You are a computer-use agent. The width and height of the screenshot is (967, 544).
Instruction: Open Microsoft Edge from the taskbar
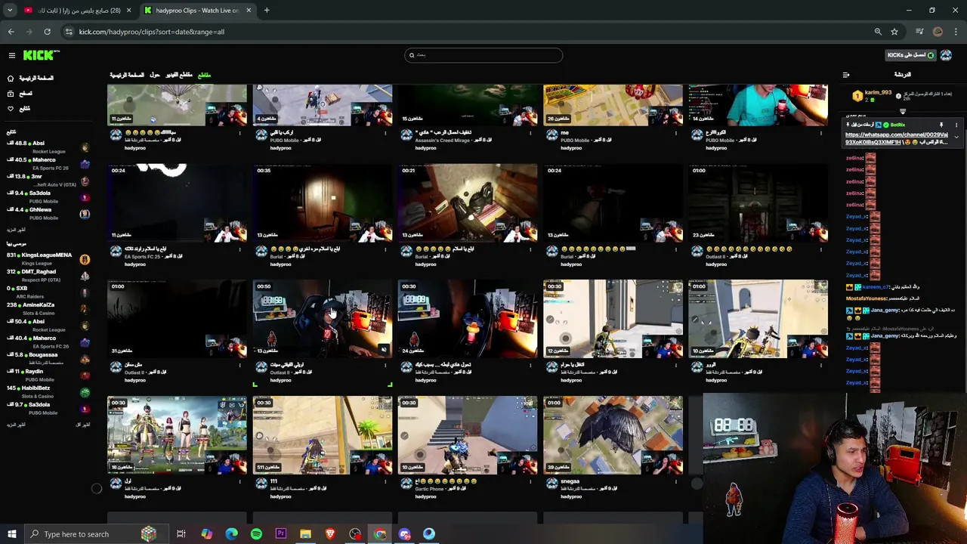tap(231, 534)
